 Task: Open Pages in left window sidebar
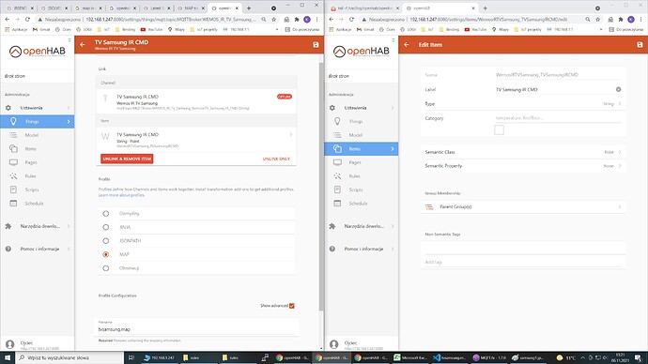[x=38, y=162]
